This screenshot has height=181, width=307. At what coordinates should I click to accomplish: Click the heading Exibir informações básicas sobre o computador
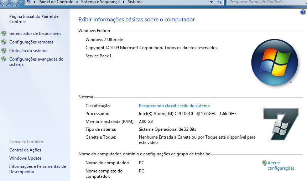[136, 20]
